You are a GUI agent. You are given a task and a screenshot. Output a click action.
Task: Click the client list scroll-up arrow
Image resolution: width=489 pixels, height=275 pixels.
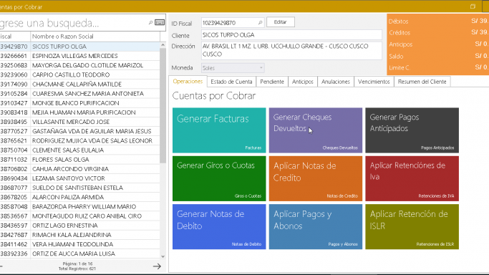163,45
